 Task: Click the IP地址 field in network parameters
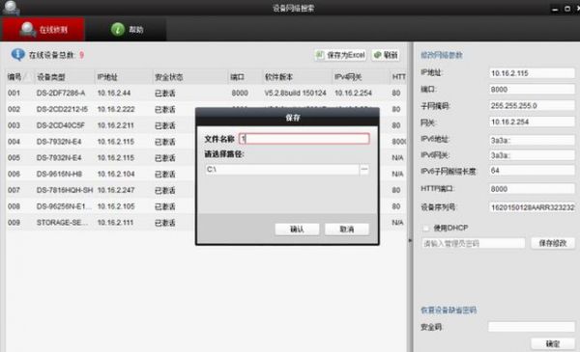(532, 73)
